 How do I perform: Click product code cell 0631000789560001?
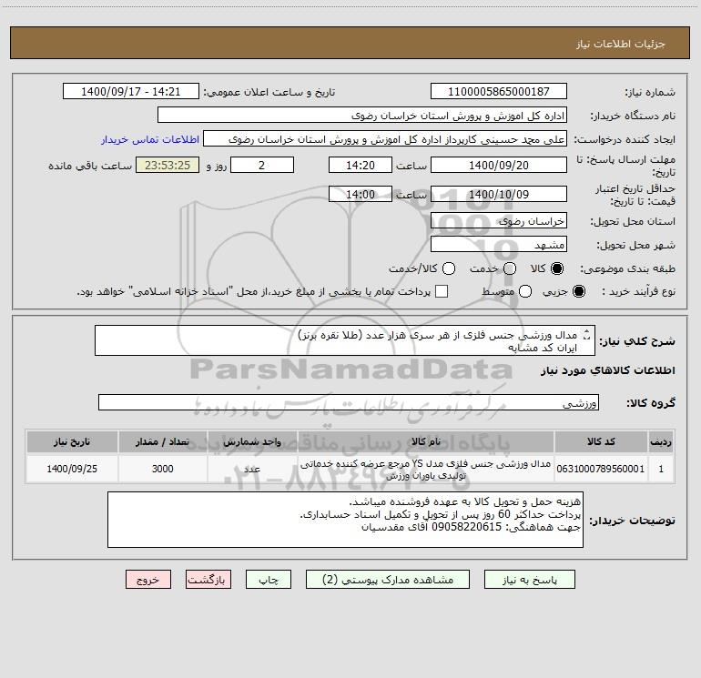pos(601,469)
